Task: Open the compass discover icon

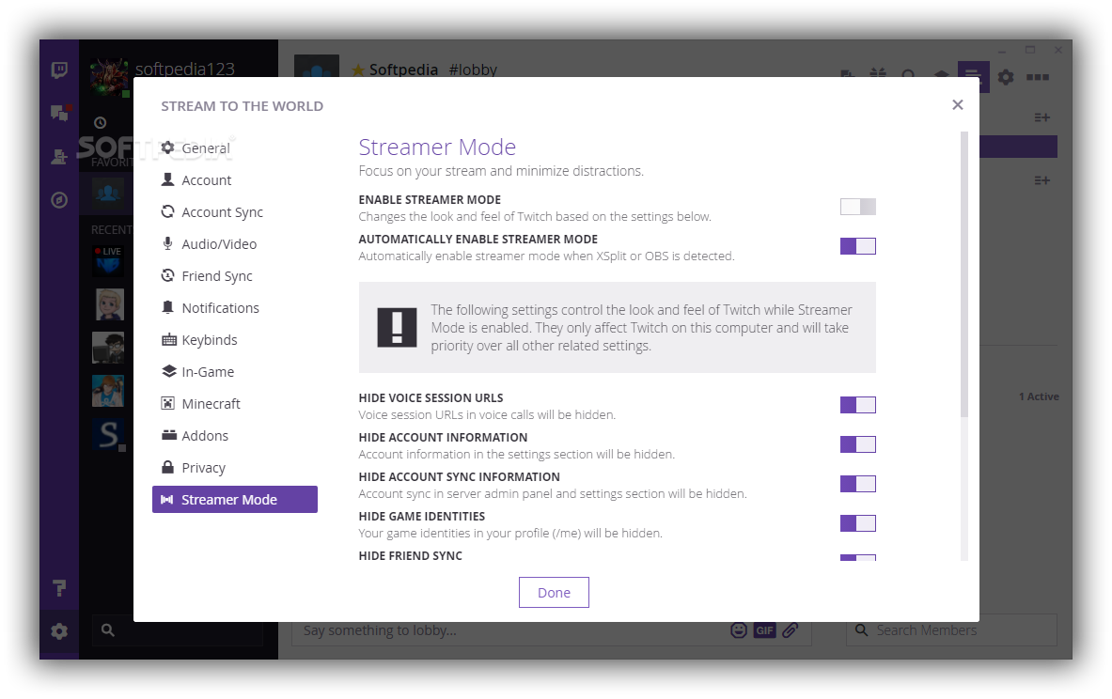Action: pyautogui.click(x=59, y=200)
